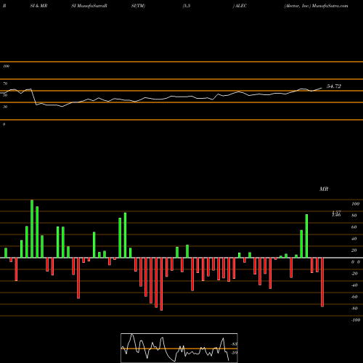Click the current RSI value 54.72
Screen dimensions: 363x363
click(x=334, y=86)
